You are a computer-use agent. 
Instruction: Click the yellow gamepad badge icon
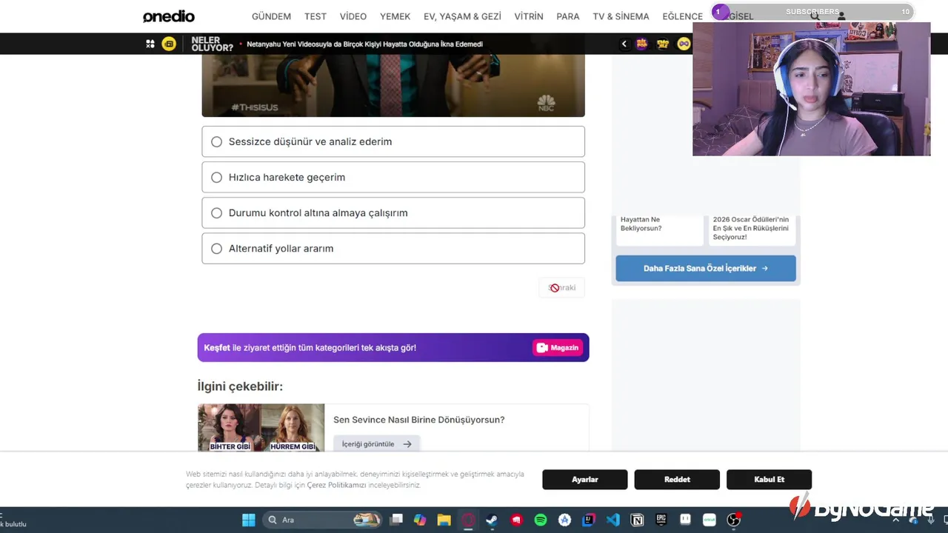(684, 44)
